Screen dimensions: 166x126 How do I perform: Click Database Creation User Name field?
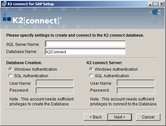pos(55,83)
